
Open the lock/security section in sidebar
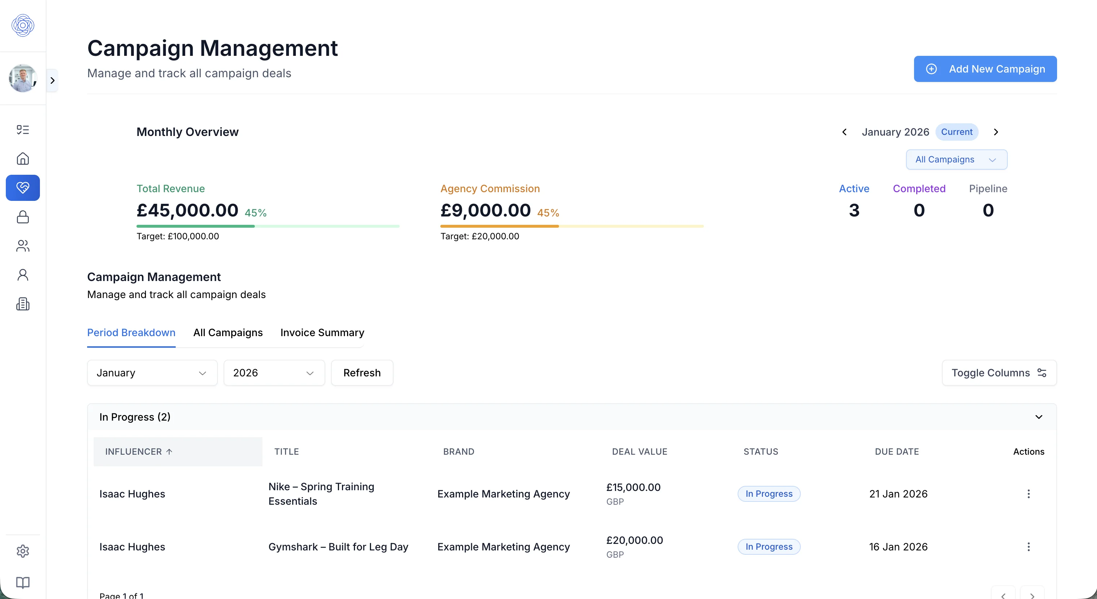tap(23, 217)
